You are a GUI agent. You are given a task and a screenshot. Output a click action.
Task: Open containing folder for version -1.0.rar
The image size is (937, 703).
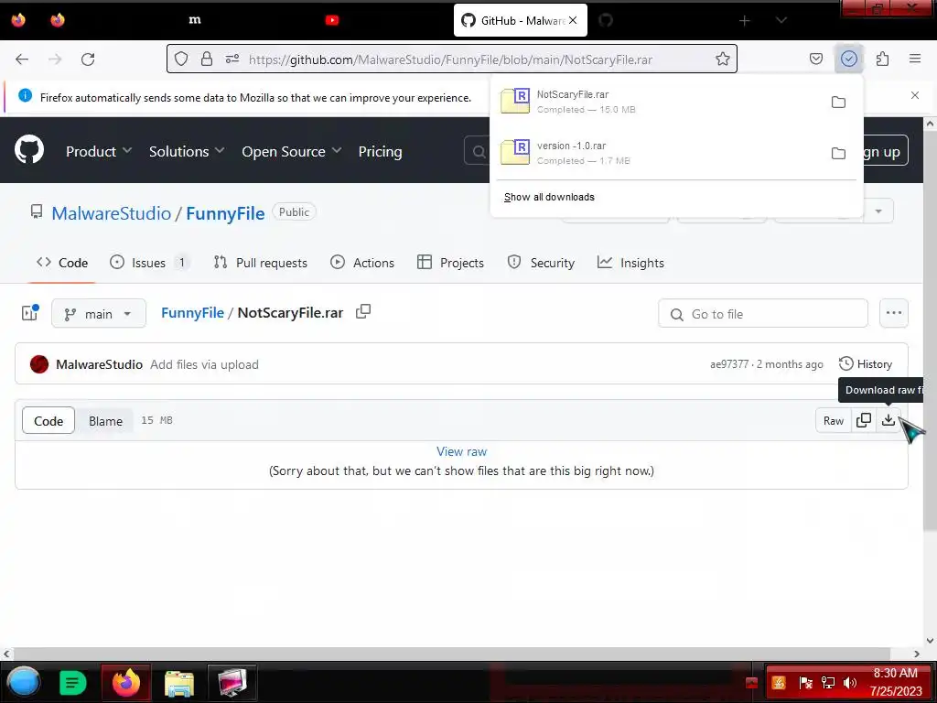click(x=838, y=154)
